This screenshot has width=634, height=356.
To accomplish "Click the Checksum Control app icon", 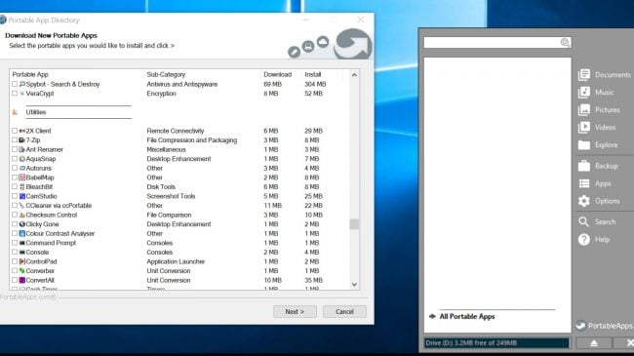I will 22,215.
